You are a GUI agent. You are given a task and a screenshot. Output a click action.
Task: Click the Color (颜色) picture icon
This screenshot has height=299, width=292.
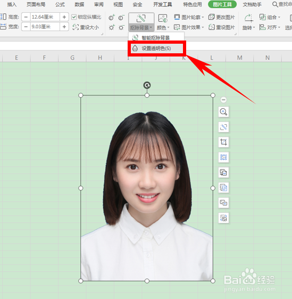[163, 18]
